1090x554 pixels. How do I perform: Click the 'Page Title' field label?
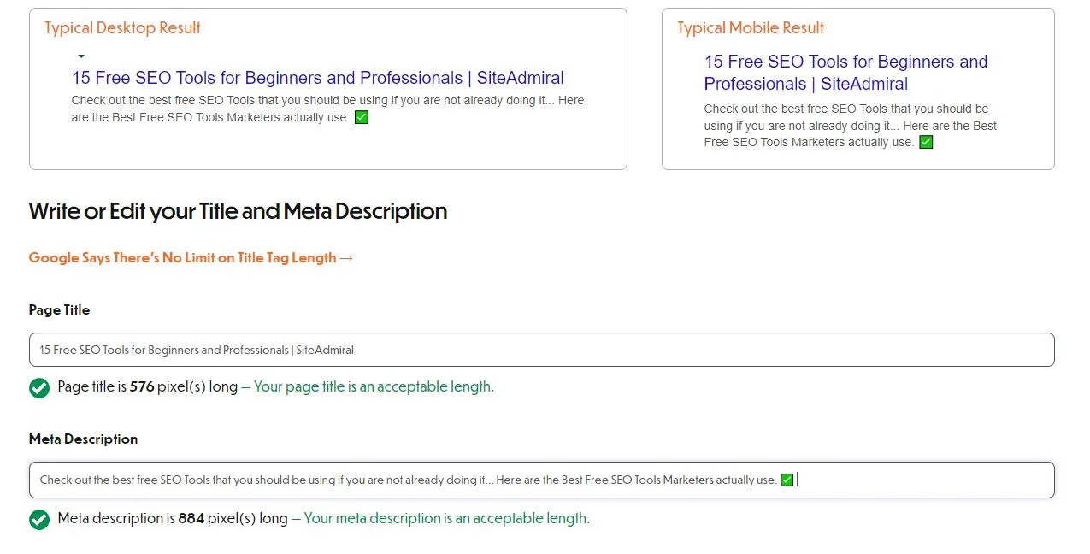(59, 310)
